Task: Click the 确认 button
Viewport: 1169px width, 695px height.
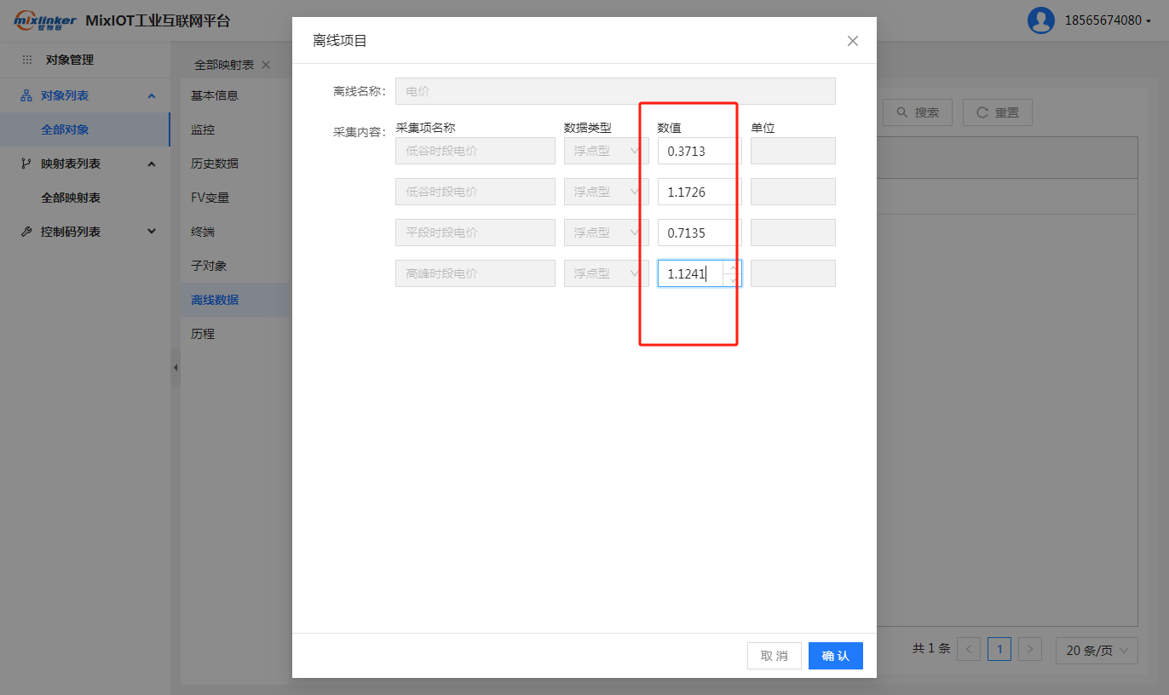Action: [x=835, y=656]
